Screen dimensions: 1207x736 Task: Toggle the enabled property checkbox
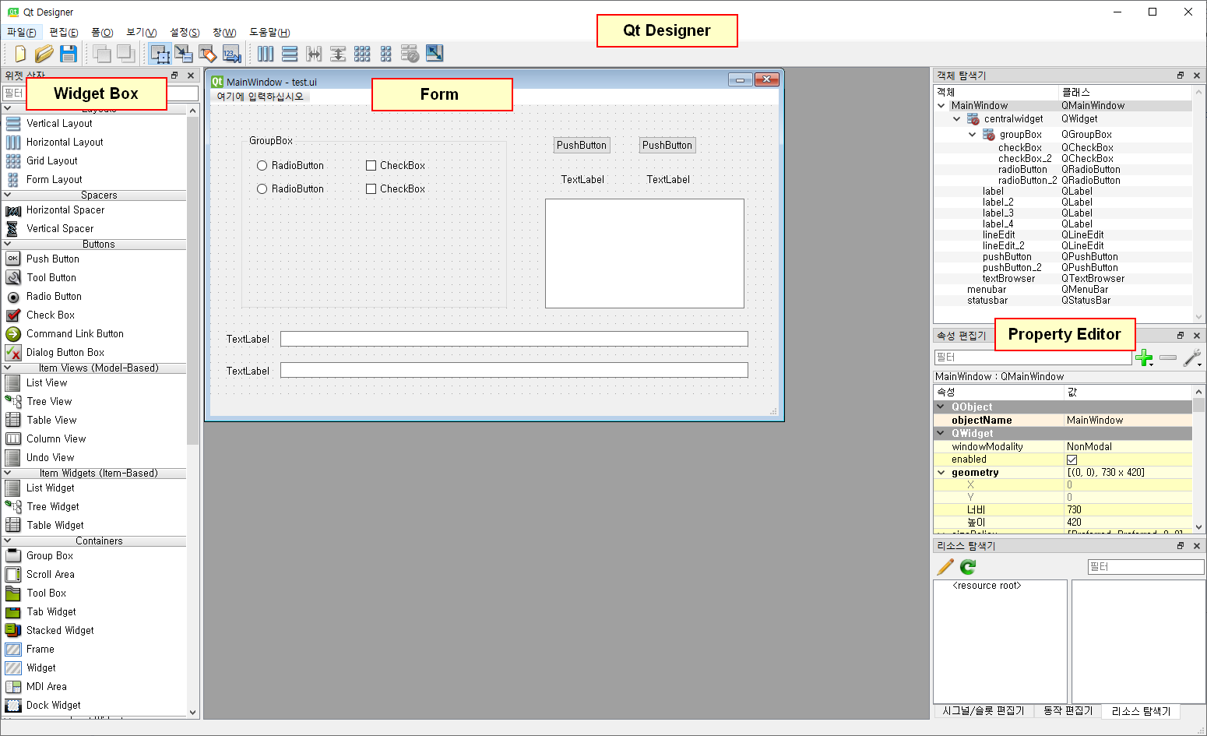[x=1072, y=460]
